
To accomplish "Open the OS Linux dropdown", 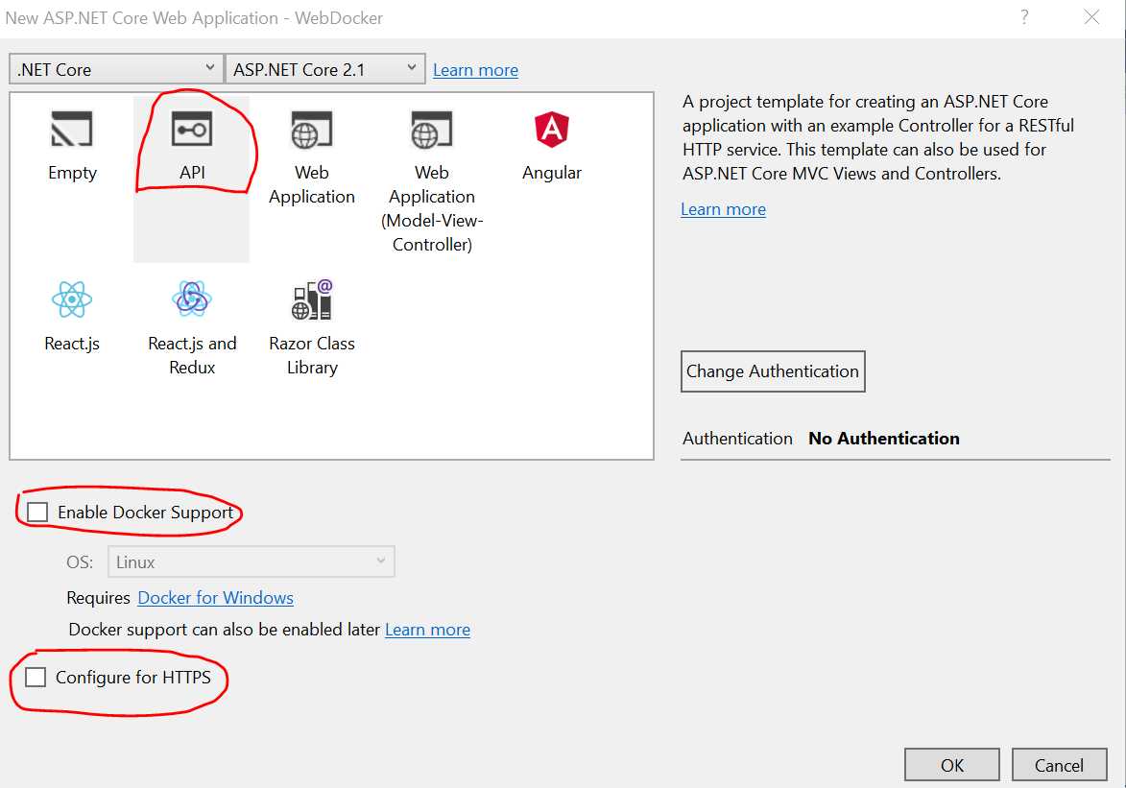I will (x=252, y=561).
